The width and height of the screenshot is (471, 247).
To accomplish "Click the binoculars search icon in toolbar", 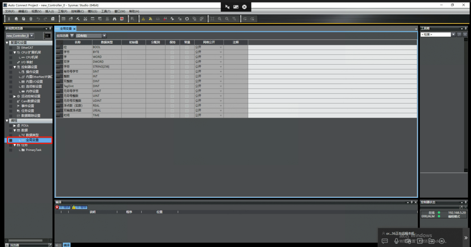I will 114,19.
